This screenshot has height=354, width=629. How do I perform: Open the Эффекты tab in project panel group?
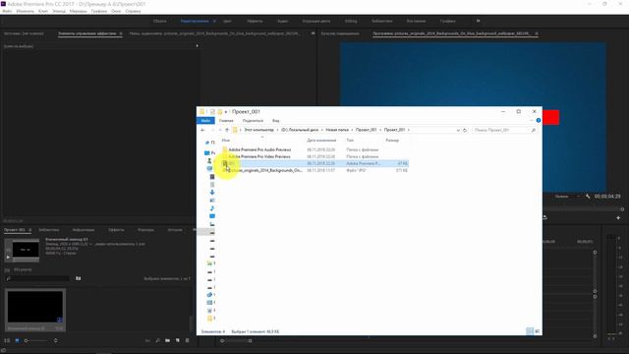coord(116,230)
